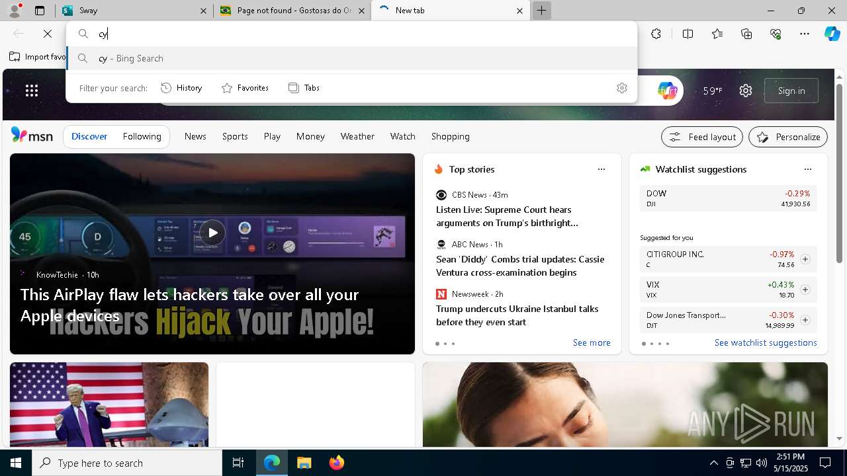847x476 pixels.
Task: Open the Sean 'Diddy' Combs trial story
Action: tap(520, 266)
